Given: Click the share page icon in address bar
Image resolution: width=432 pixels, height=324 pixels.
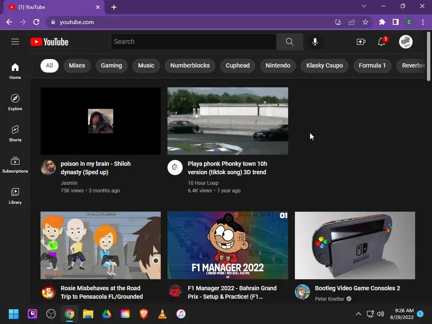Looking at the screenshot, I should tap(352, 22).
